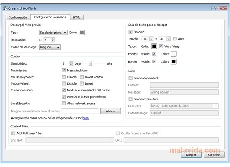The width and height of the screenshot is (230, 167).
Task: Click the Aceptar button
Action: click(x=191, y=155)
